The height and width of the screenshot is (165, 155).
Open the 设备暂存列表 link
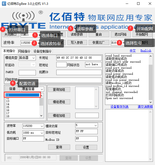(x=119, y=107)
